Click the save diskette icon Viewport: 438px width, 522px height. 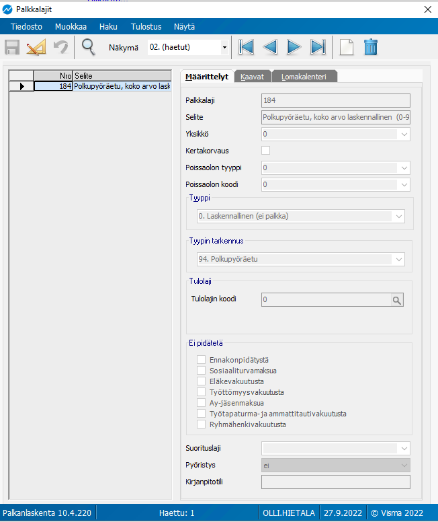tap(12, 47)
